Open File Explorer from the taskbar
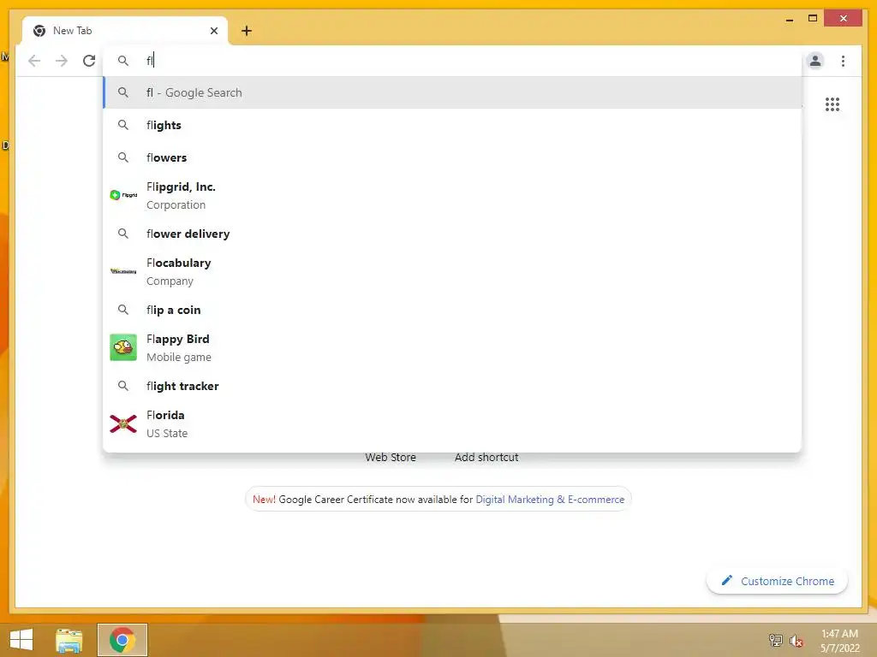The image size is (877, 657). [x=69, y=640]
